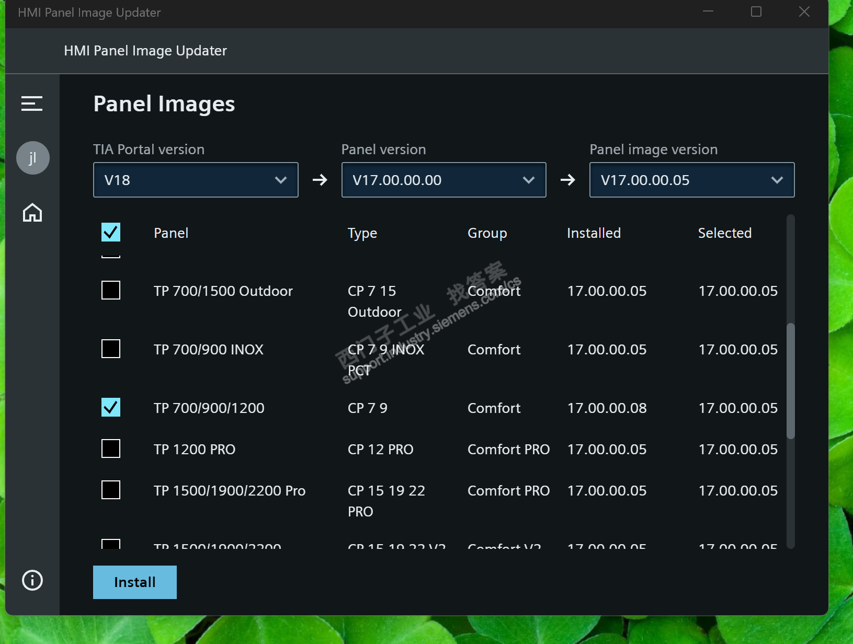Click the Install button

pos(135,582)
